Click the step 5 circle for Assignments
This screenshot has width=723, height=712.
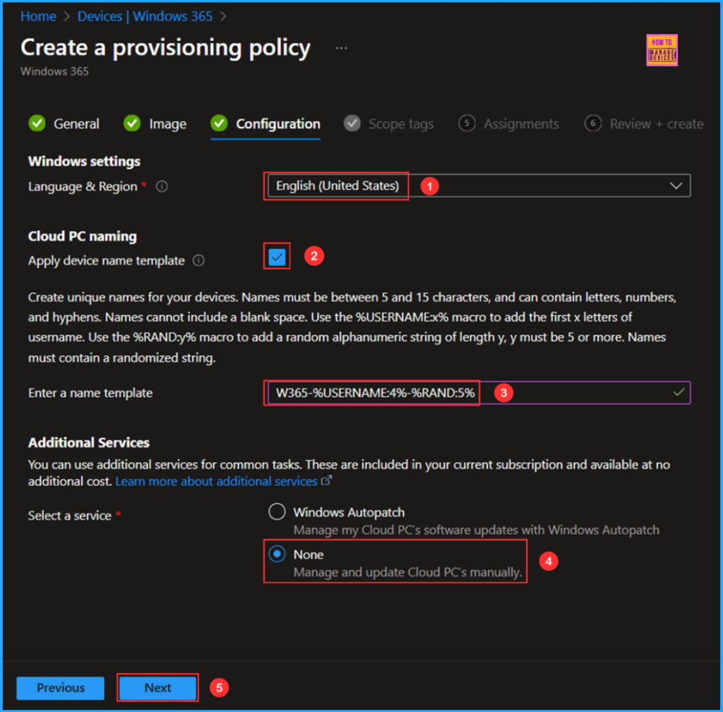coord(467,123)
